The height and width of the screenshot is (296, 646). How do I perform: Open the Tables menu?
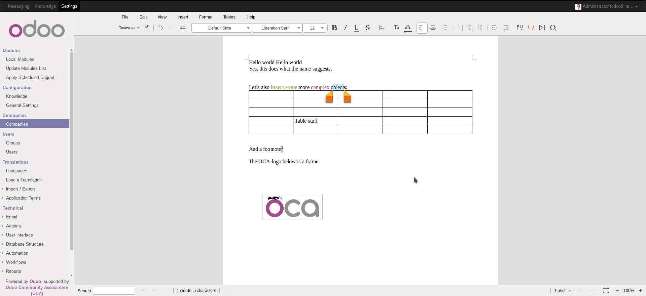[229, 17]
